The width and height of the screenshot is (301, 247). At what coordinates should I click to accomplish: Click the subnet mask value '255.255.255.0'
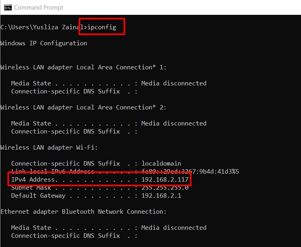(165, 188)
